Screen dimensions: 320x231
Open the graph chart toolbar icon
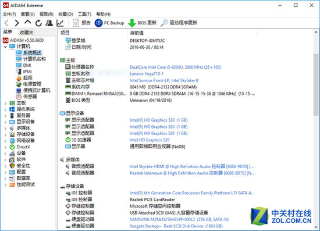[60, 23]
